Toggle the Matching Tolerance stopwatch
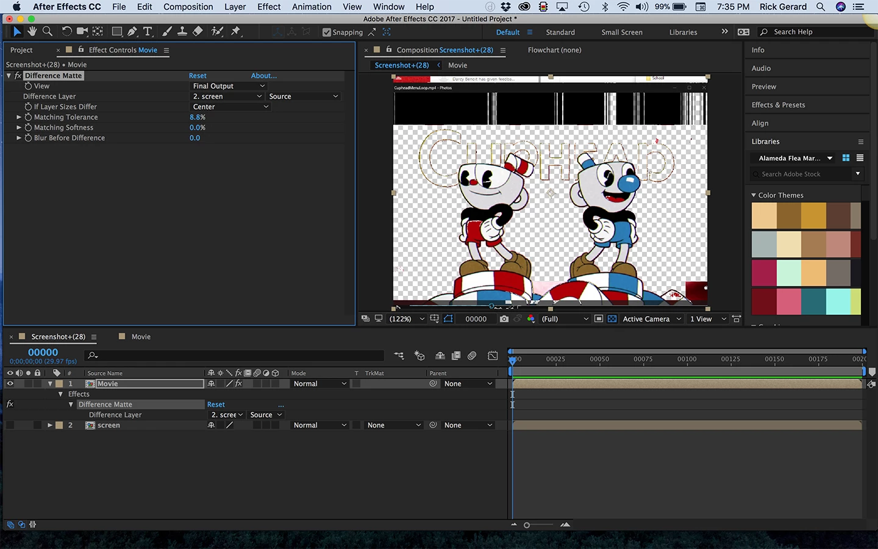 pyautogui.click(x=28, y=117)
